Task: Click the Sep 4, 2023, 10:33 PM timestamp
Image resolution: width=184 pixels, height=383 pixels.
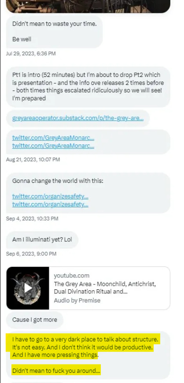Action: click(32, 219)
